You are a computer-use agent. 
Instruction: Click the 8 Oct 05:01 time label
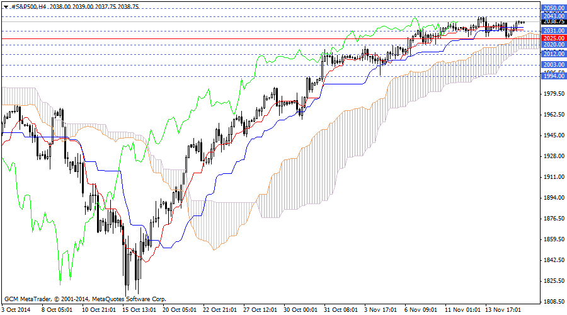click(57, 310)
